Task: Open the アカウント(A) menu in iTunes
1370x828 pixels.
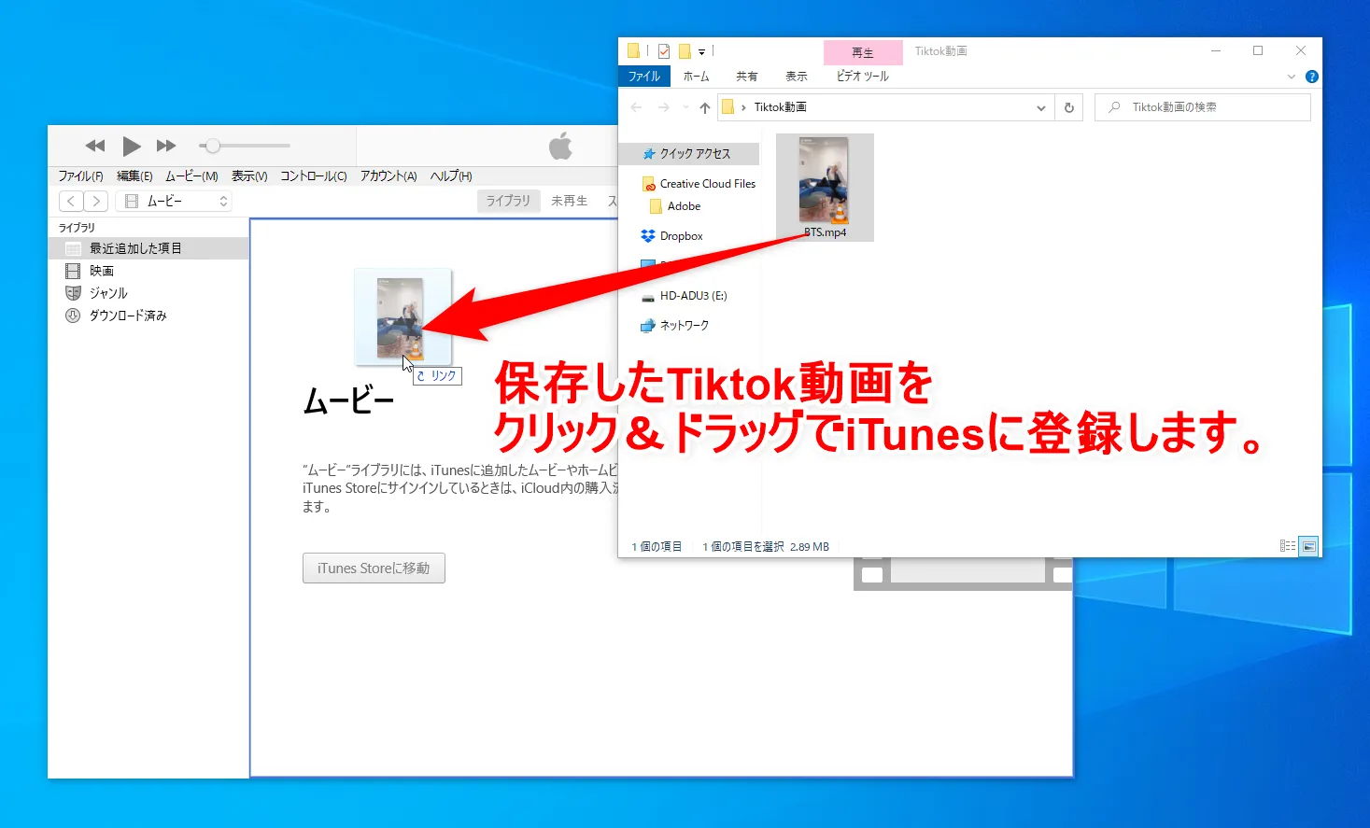Action: 388,175
